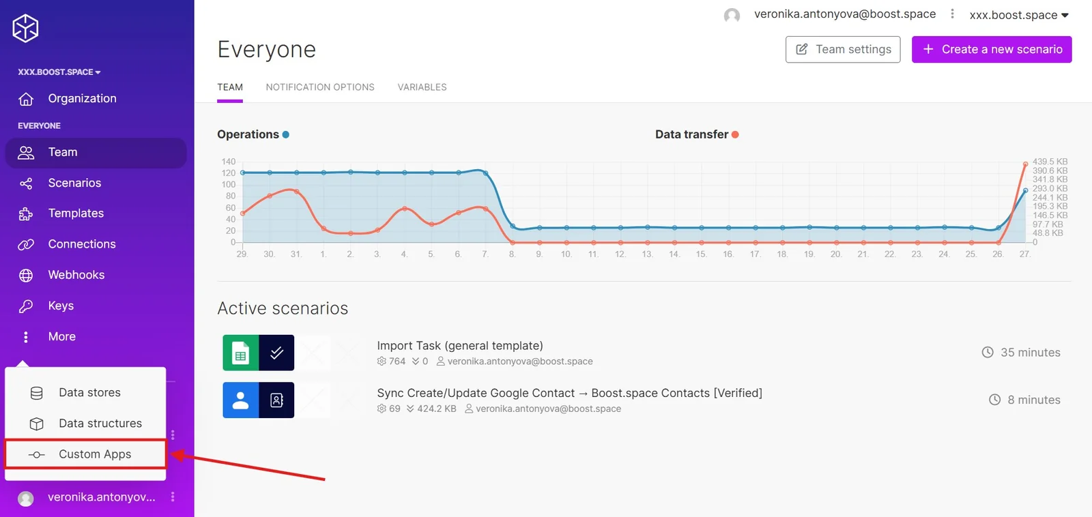Click the red Data transfer peak point on day 27
Screen dimensions: 1092x517
(1025, 164)
